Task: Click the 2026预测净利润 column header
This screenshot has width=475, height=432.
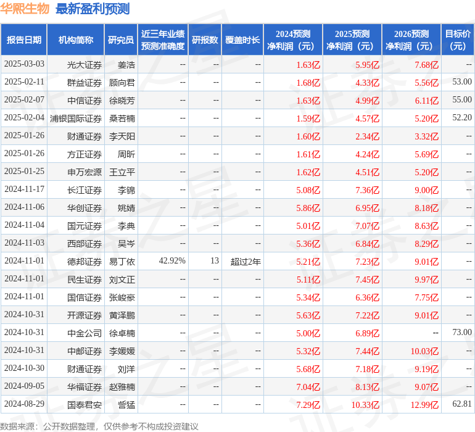Action: click(x=411, y=39)
